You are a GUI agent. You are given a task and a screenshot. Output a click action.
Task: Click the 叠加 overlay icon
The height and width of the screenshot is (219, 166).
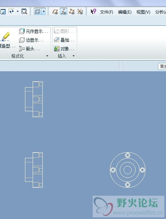pyautogui.click(x=57, y=40)
